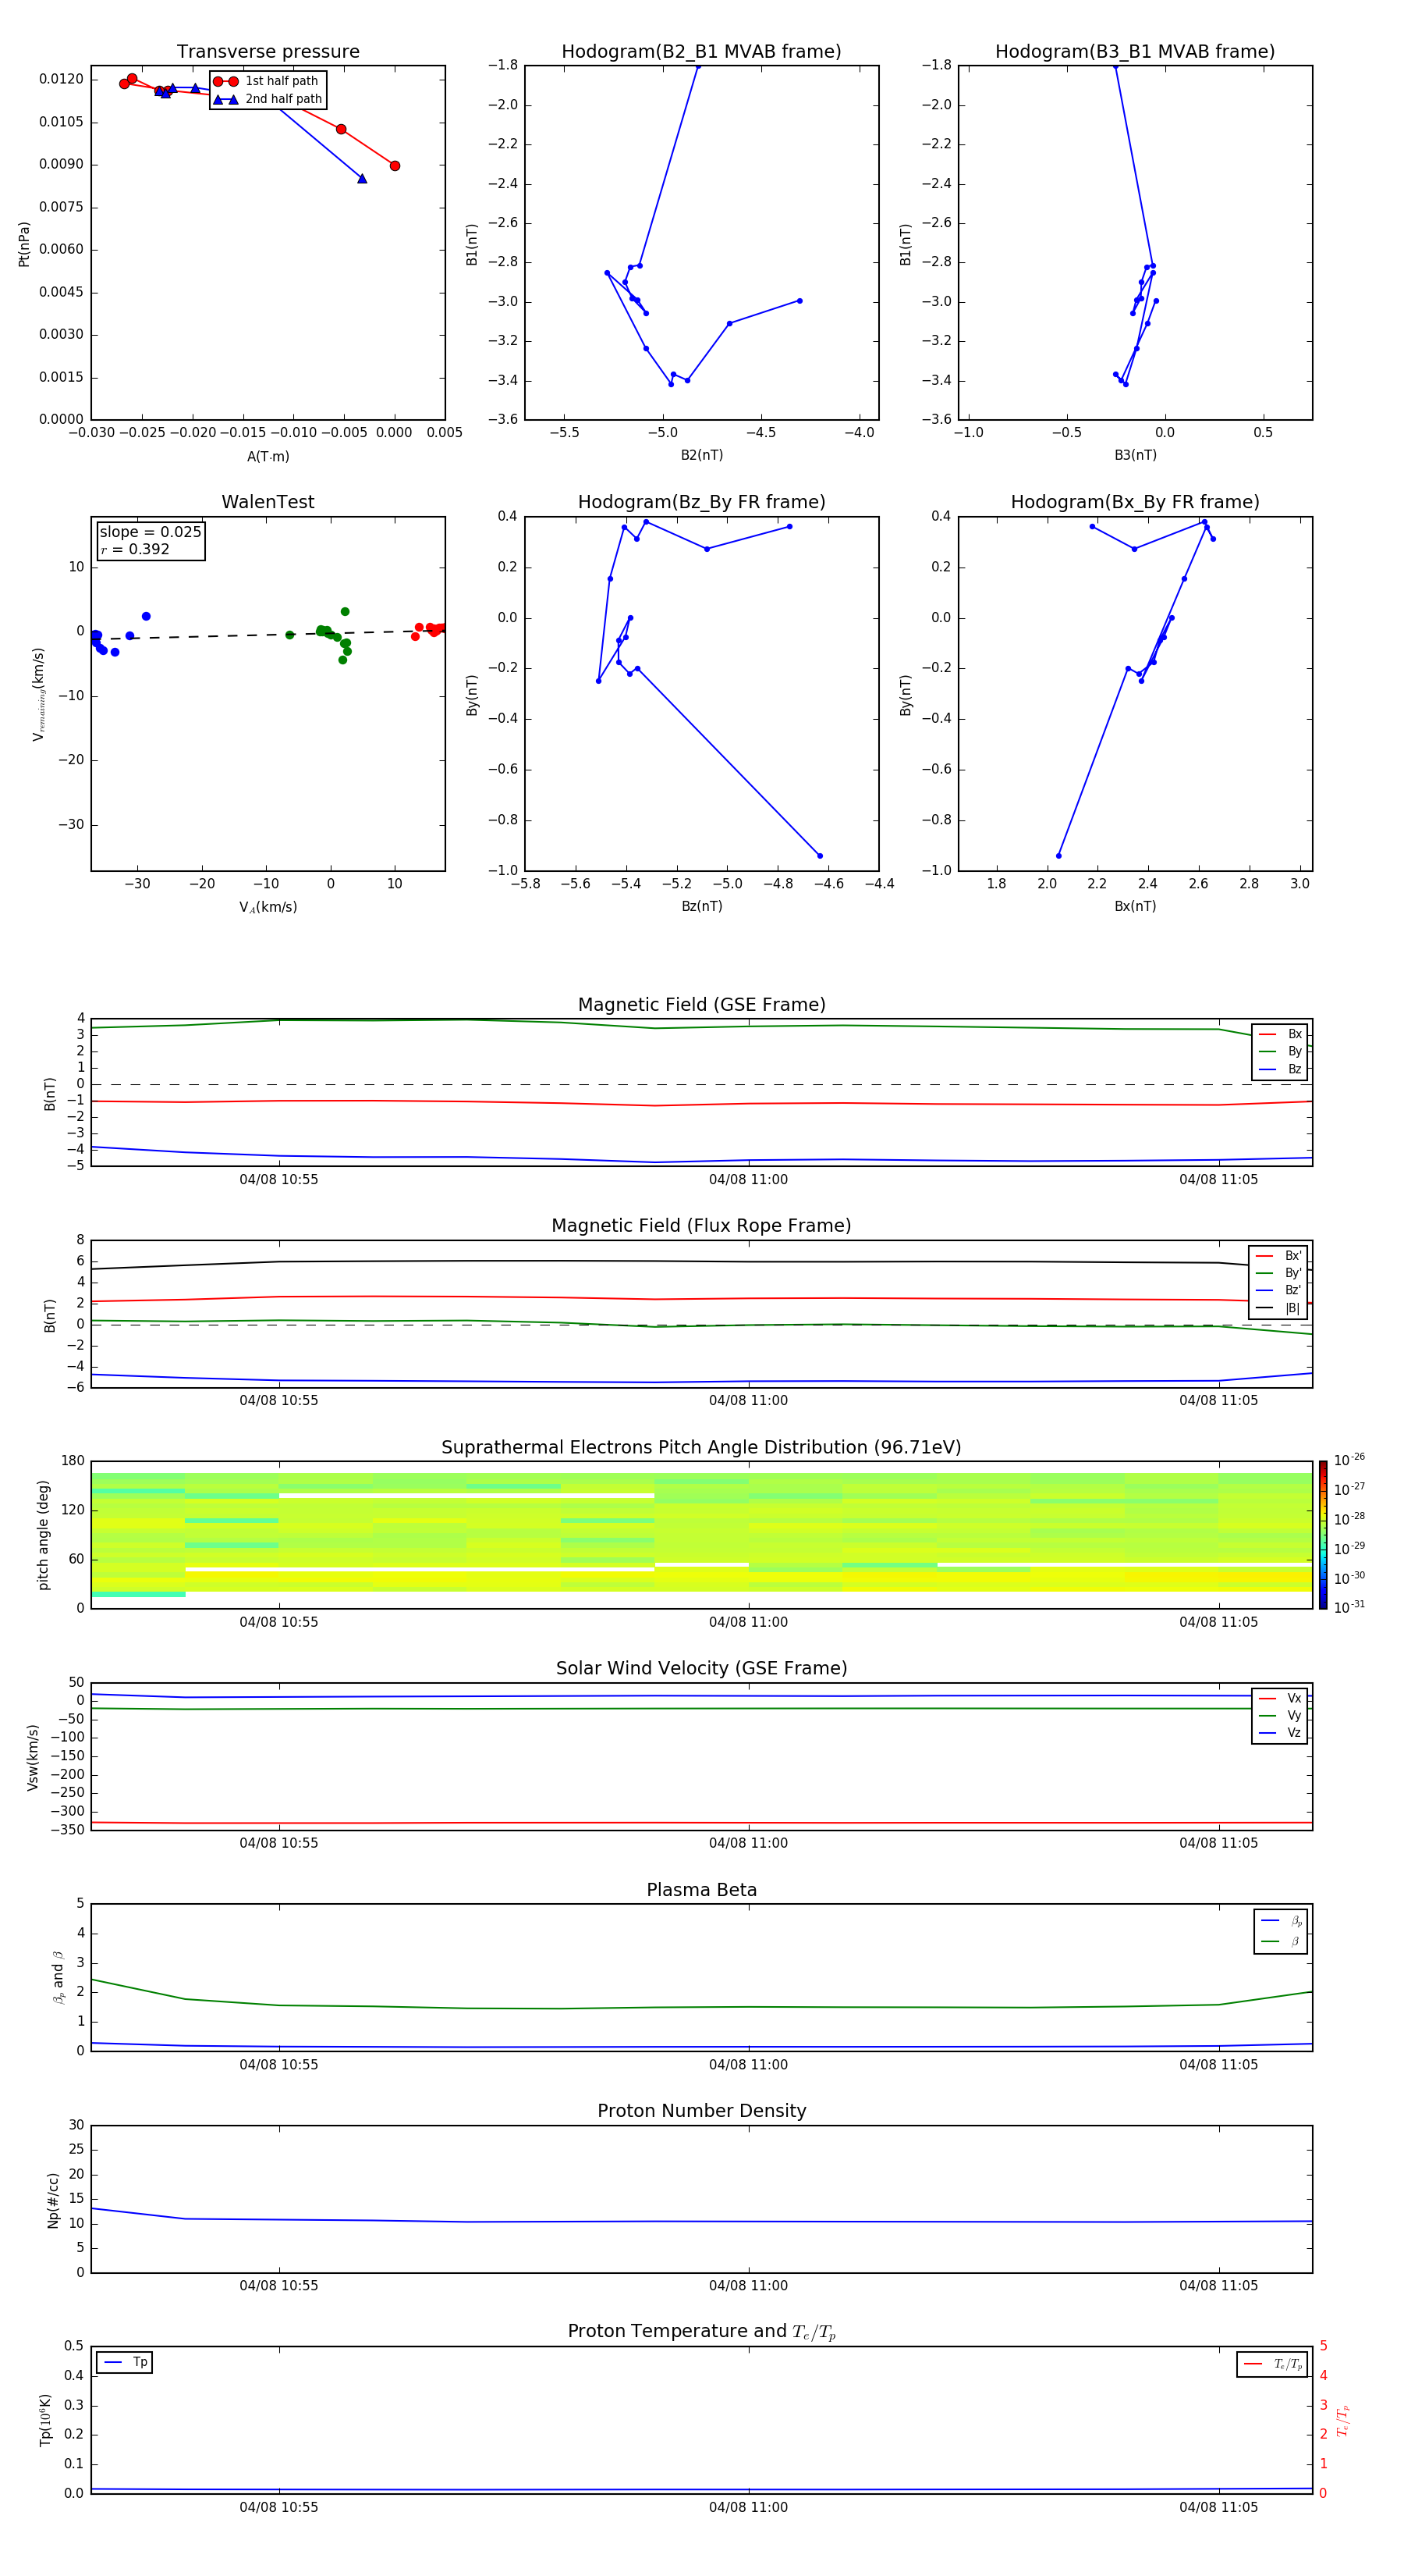This screenshot has width=1404, height=2576.
Task: Click the 'pitch angle (deg)' axis label
Action: (43, 1535)
